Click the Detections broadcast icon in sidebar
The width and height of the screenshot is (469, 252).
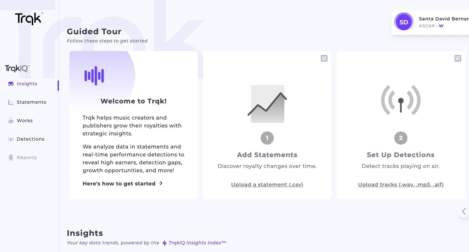click(11, 139)
